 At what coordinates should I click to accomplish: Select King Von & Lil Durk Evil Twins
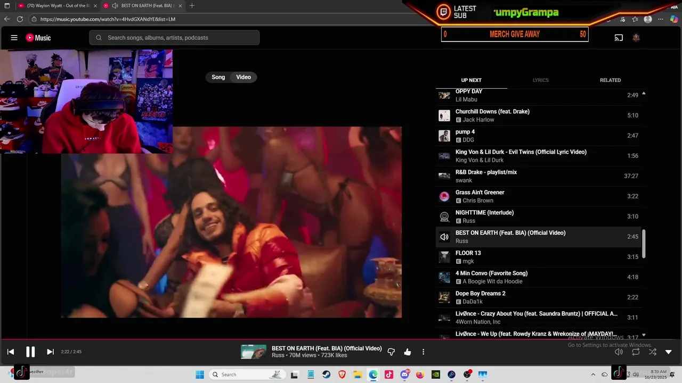click(538, 156)
